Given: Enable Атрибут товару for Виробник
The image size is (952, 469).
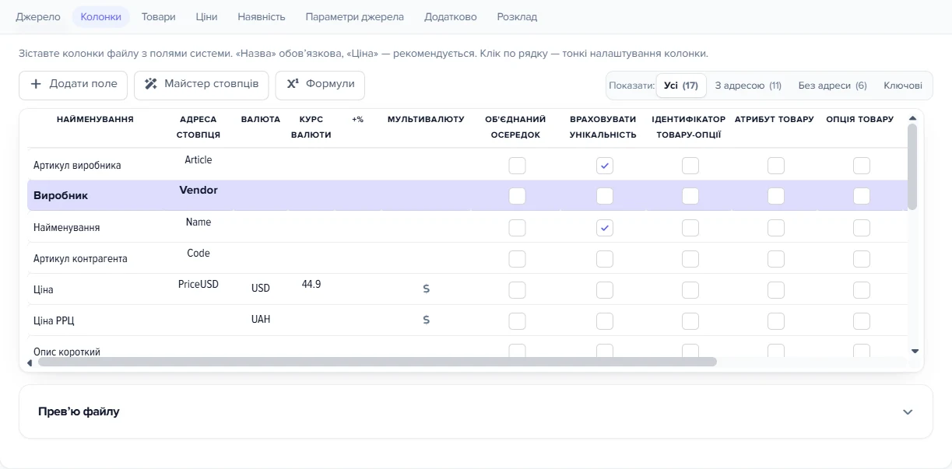Looking at the screenshot, I should pyautogui.click(x=776, y=196).
